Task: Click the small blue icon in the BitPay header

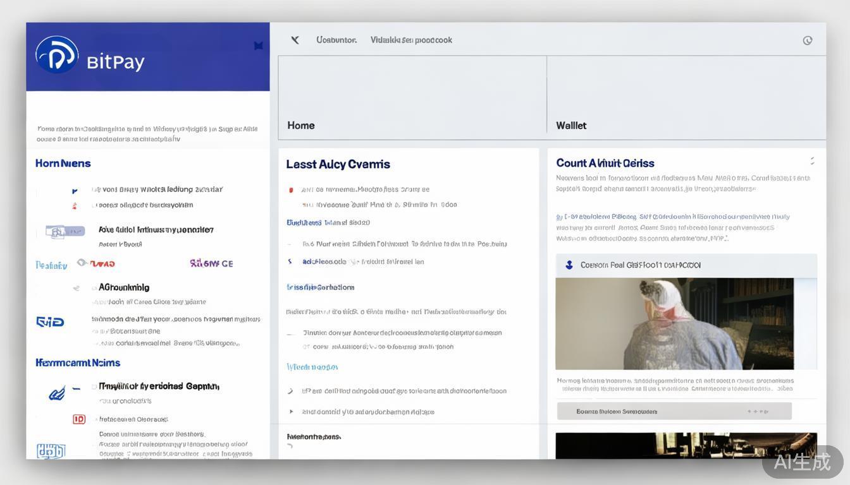Action: click(258, 45)
